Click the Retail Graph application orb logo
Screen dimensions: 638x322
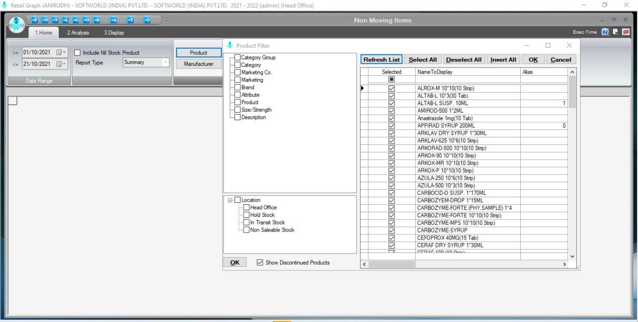point(16,26)
